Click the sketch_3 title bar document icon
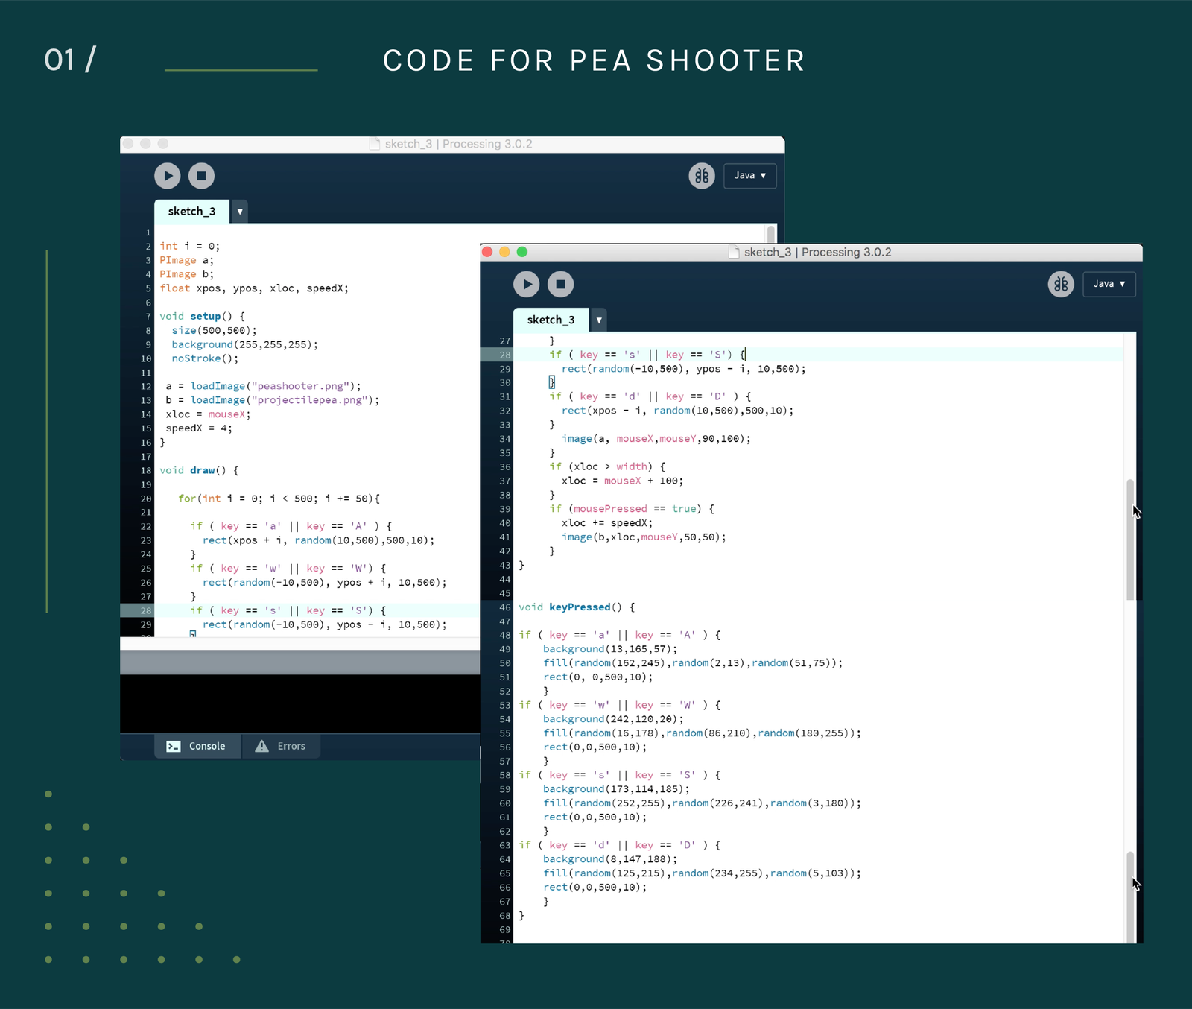Viewport: 1192px width, 1009px height. tap(732, 252)
